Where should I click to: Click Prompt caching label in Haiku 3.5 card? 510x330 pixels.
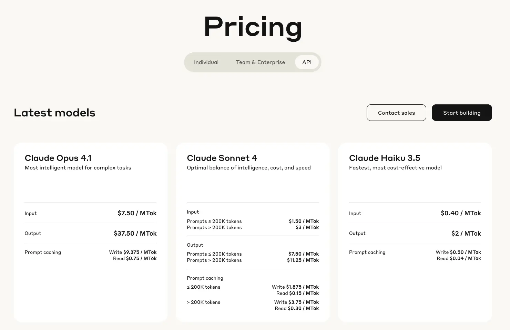coord(367,252)
